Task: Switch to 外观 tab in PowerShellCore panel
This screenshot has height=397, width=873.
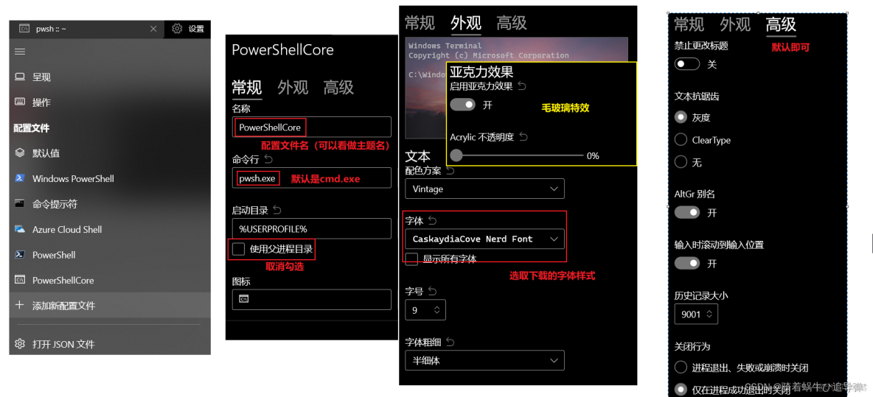Action: pyautogui.click(x=292, y=88)
